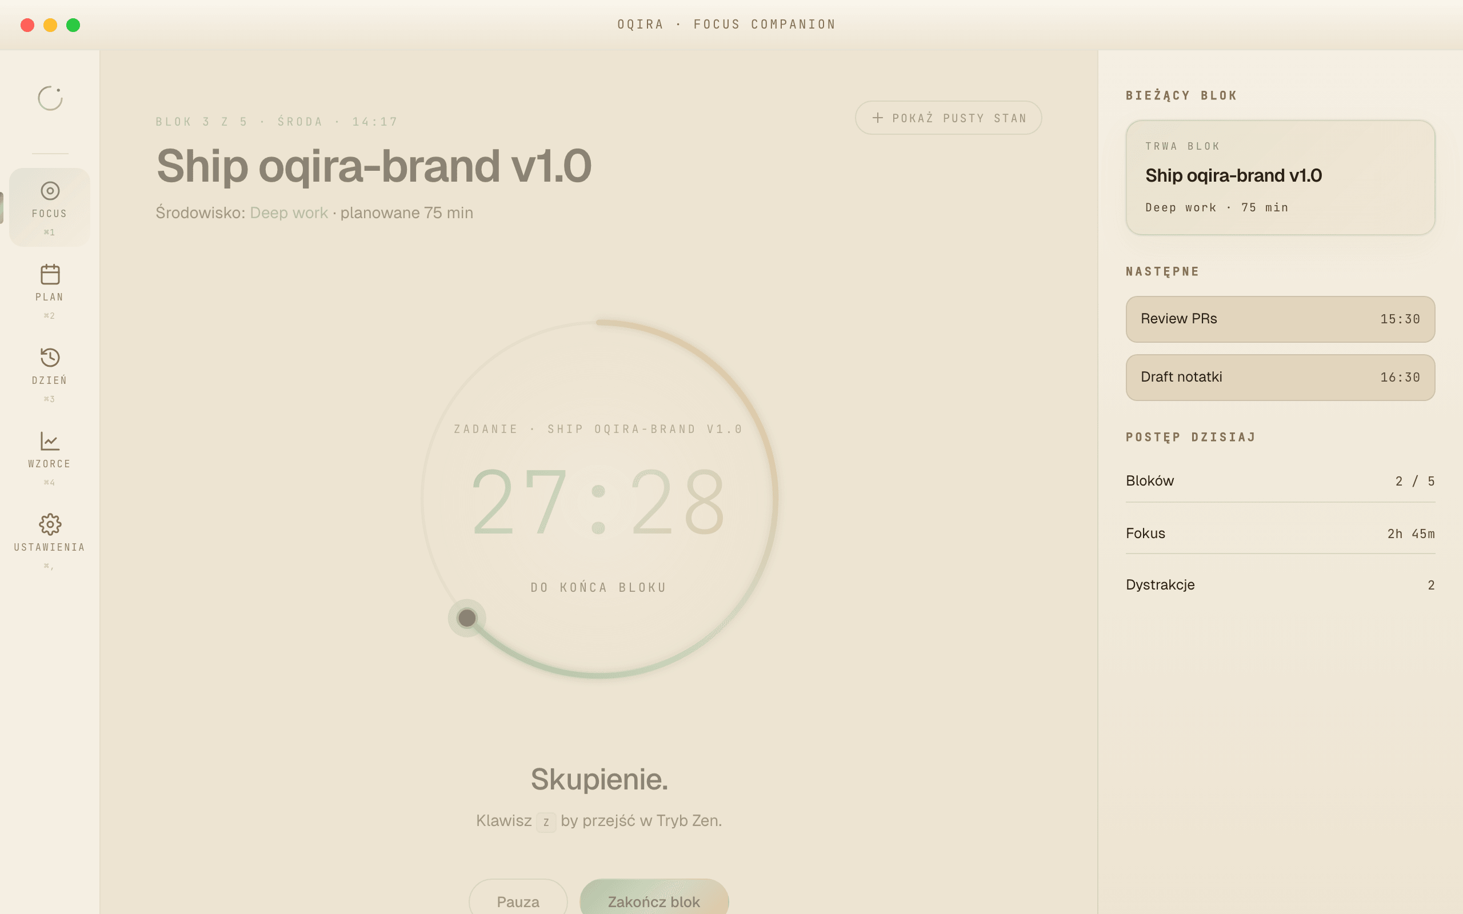Click the circular timer progress handle

coord(467,618)
